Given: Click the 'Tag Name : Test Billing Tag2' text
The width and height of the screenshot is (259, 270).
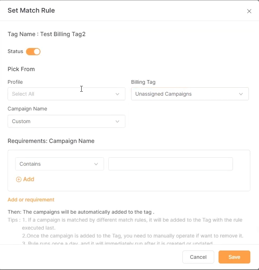Looking at the screenshot, I should click(47, 34).
